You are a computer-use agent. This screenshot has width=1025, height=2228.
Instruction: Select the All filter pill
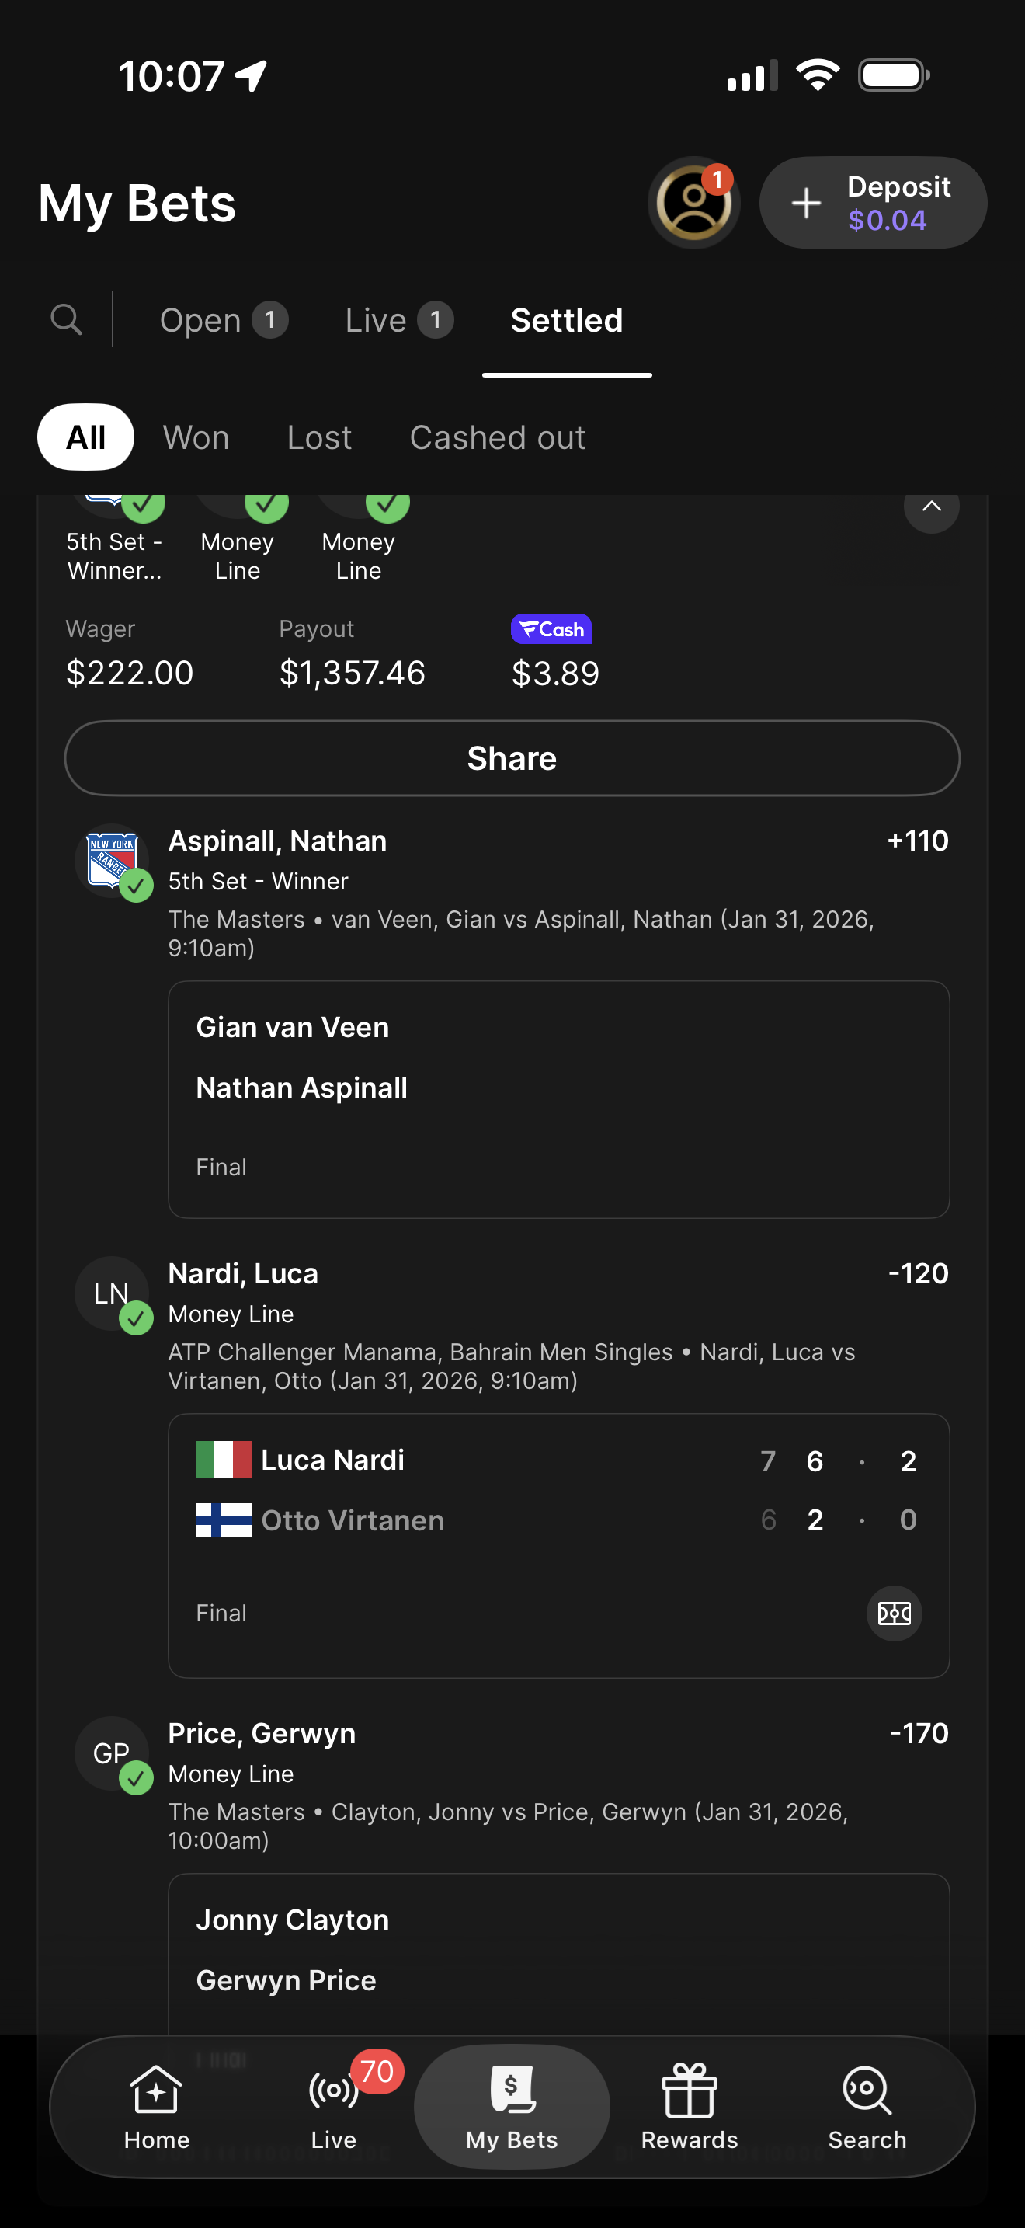pos(85,437)
